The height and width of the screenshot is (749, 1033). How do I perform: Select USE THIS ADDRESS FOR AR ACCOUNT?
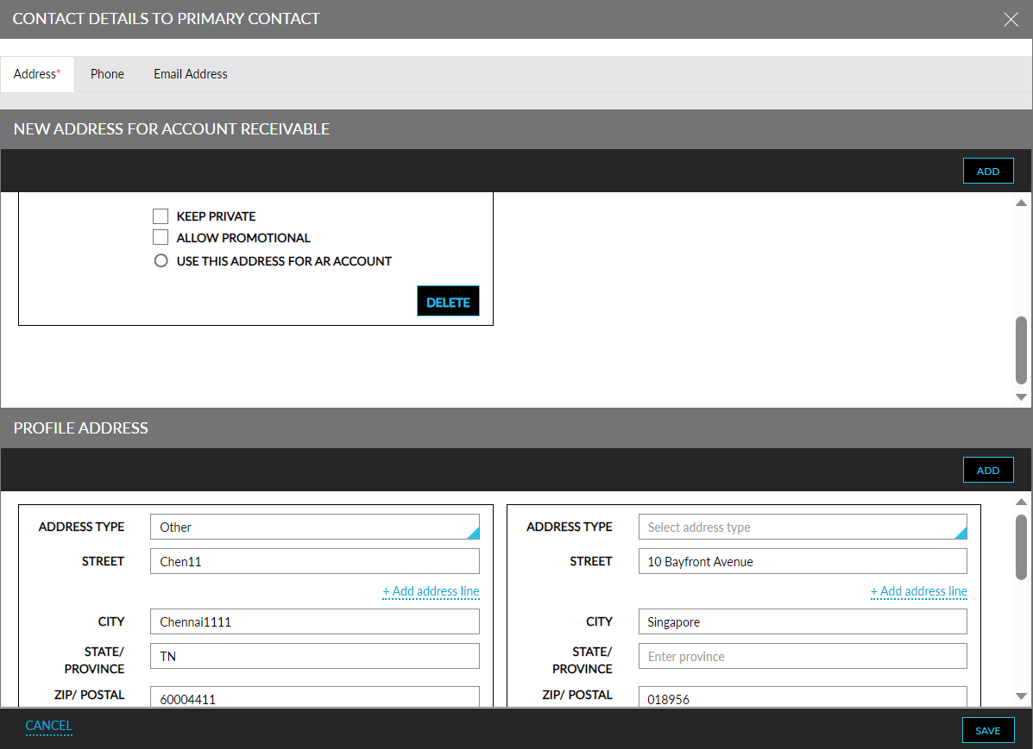click(161, 260)
